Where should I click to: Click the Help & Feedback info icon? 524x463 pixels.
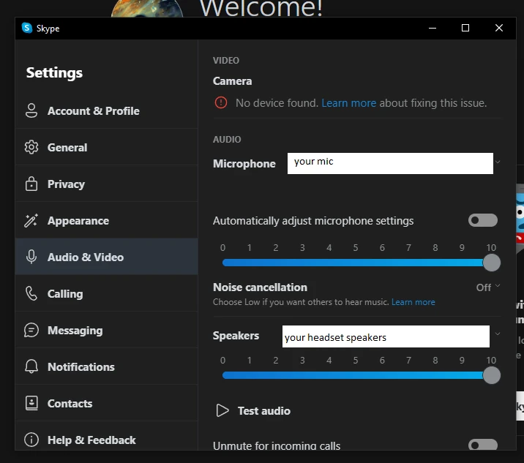pyautogui.click(x=31, y=440)
